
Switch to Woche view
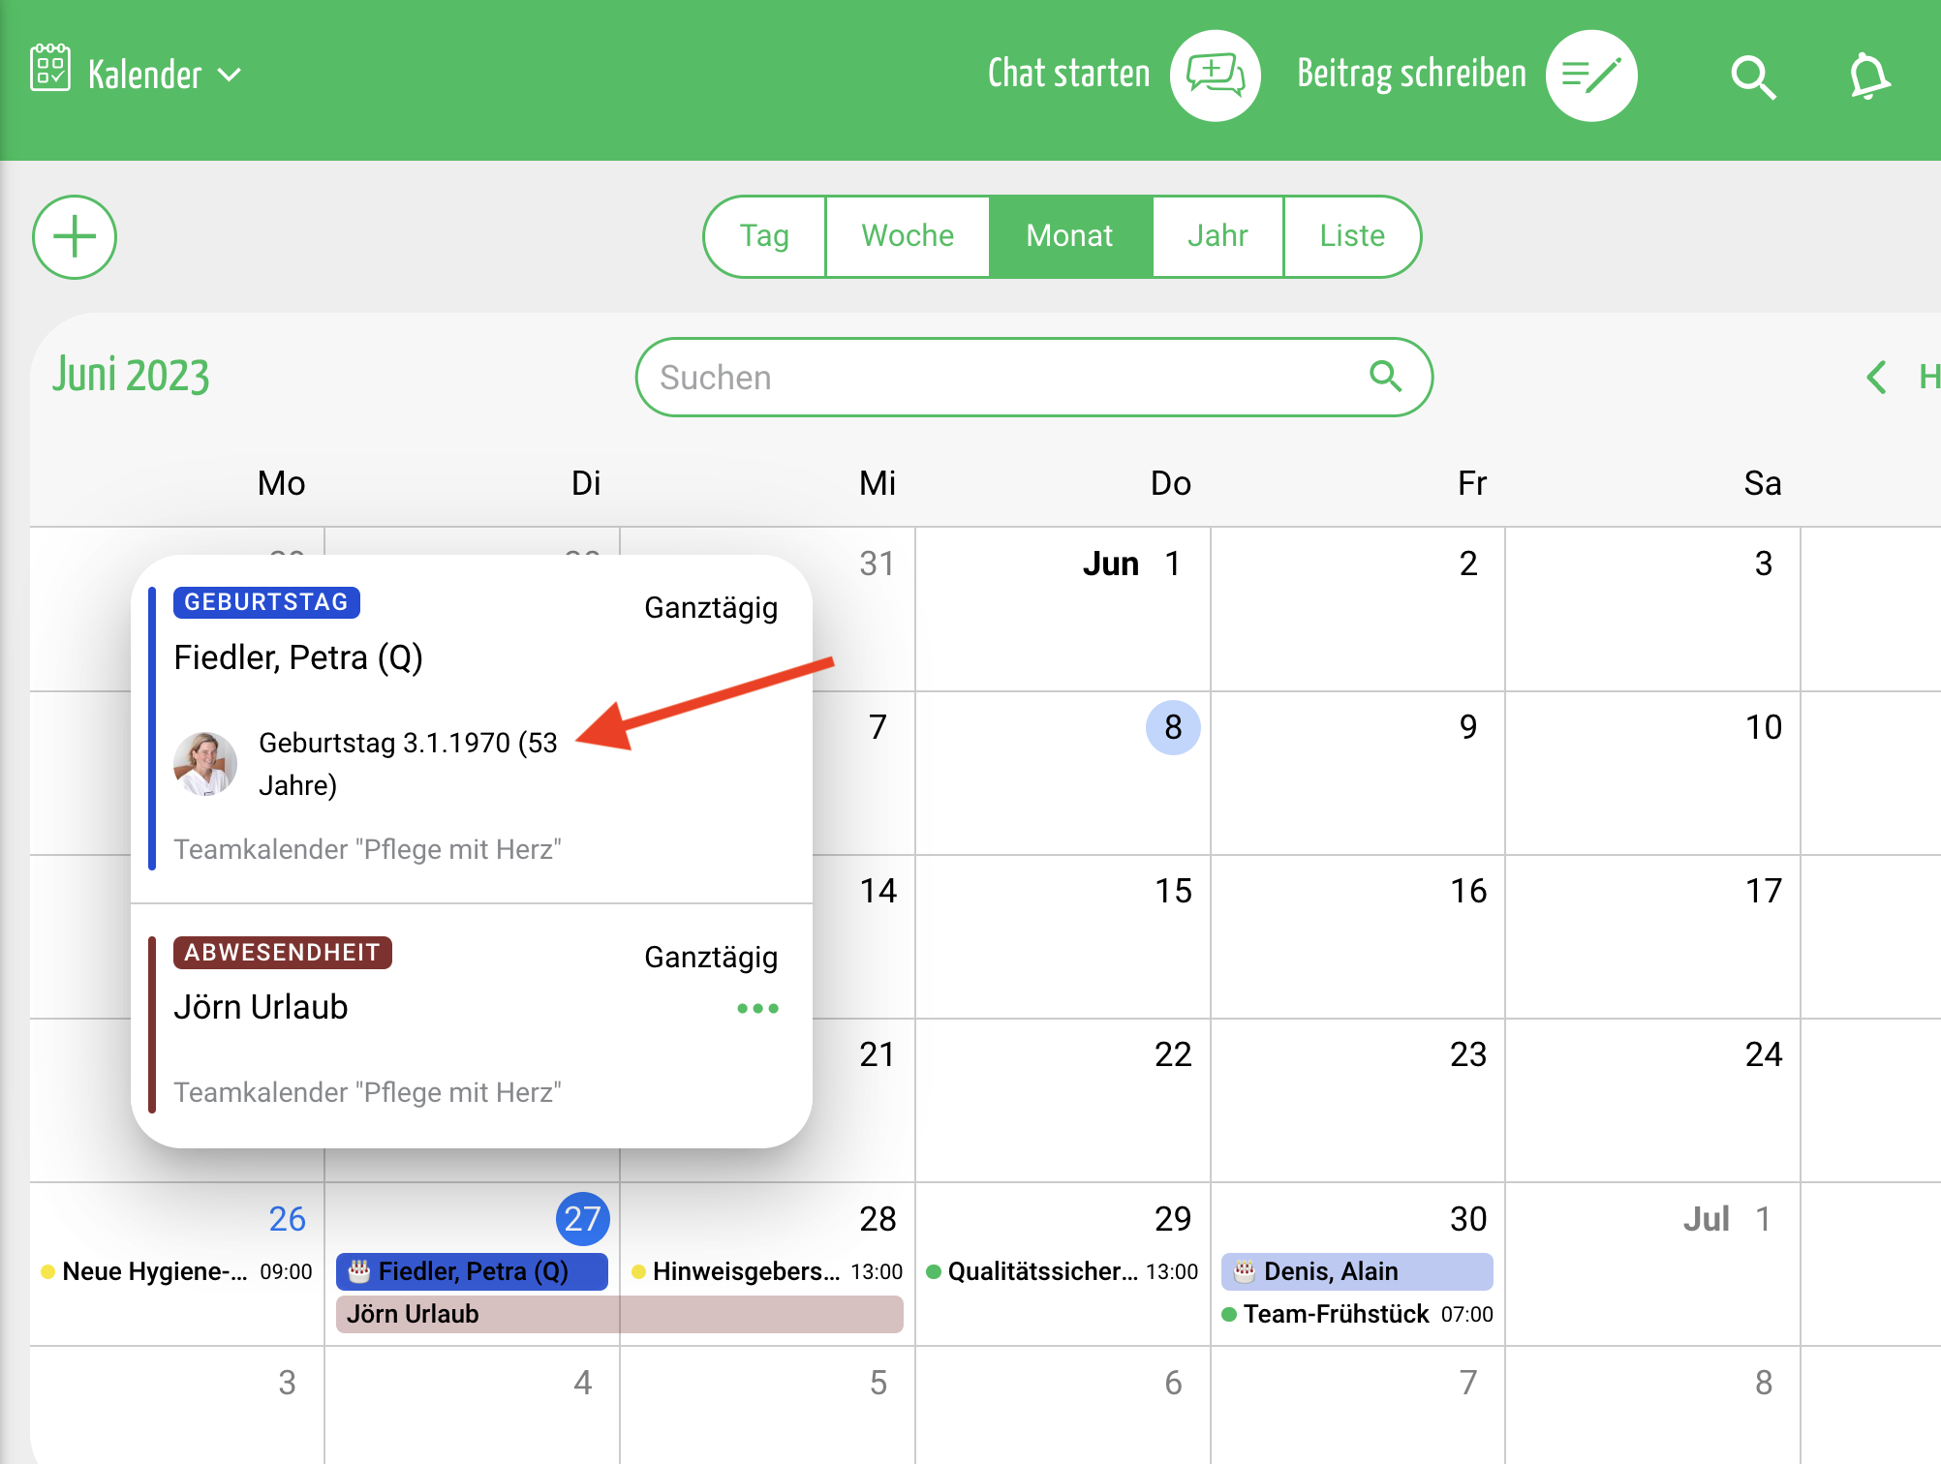point(908,236)
